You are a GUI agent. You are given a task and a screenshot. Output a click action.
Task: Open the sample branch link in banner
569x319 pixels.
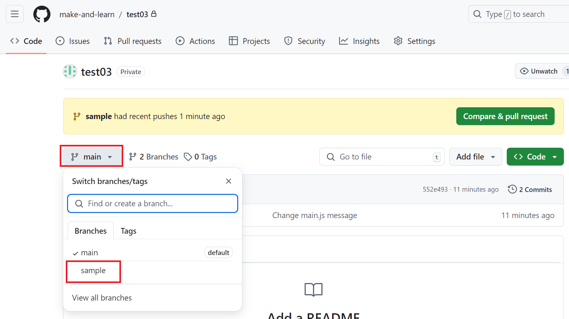pyautogui.click(x=99, y=117)
